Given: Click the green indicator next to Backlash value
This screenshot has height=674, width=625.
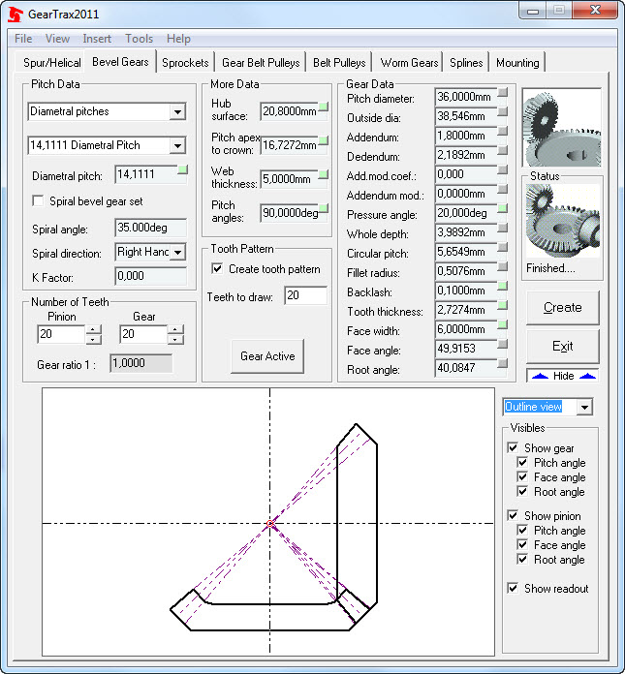Looking at the screenshot, I should click(502, 286).
